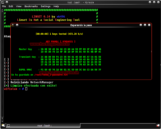
Task: Close the Esperando la pass window
Action: (149, 25)
